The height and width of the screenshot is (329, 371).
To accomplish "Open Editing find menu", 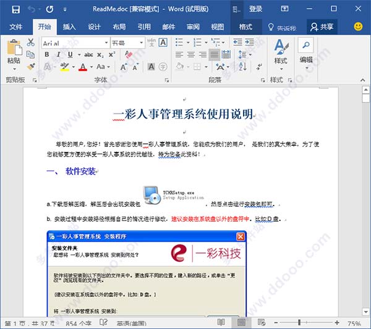I will [306, 54].
